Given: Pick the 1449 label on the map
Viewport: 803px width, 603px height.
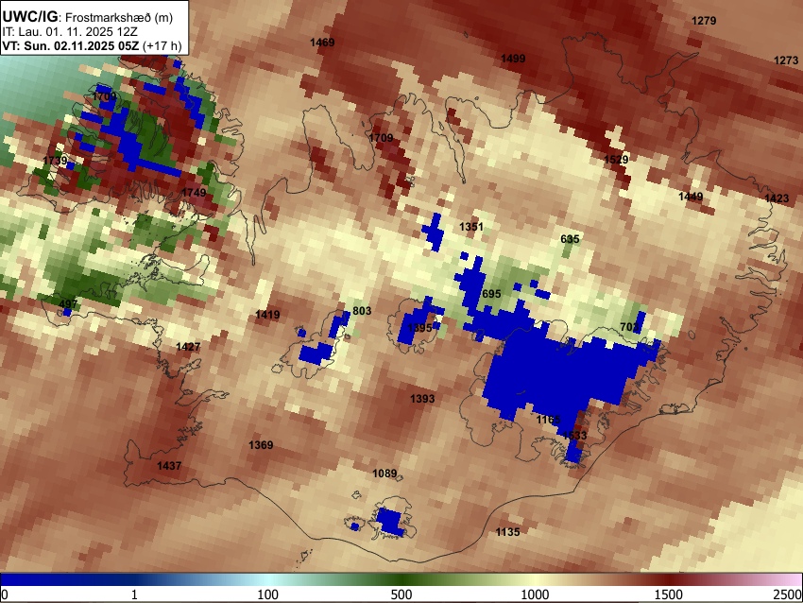Looking at the screenshot, I should [x=691, y=197].
